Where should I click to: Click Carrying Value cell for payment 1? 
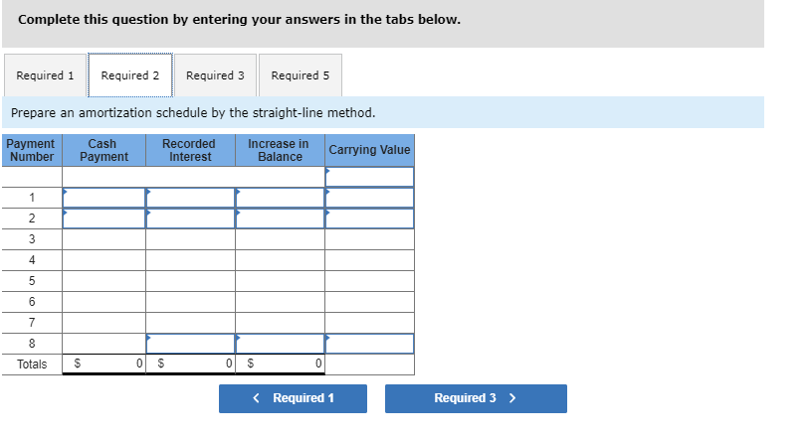[x=369, y=197]
